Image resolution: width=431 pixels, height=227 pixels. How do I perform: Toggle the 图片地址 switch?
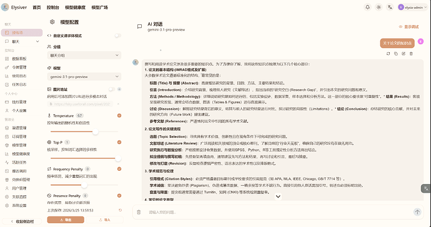point(111,89)
